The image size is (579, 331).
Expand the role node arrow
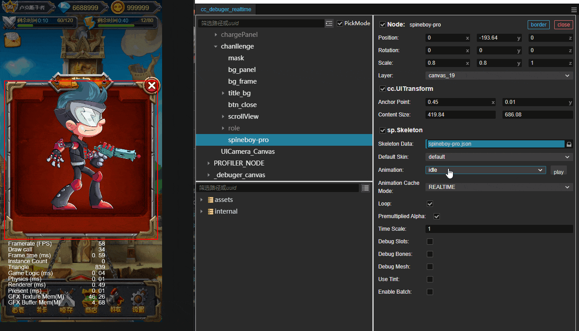click(x=223, y=128)
